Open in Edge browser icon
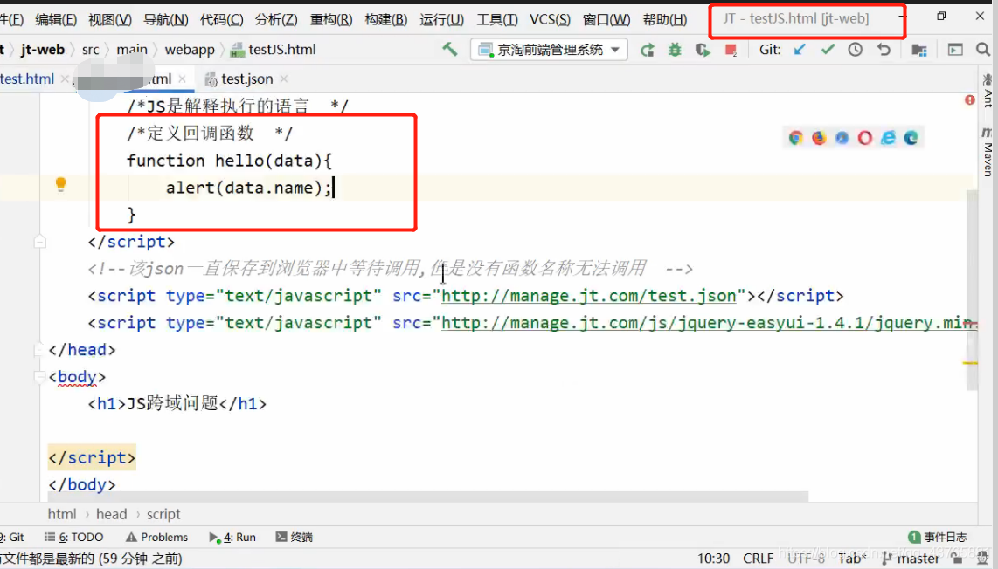Image resolution: width=998 pixels, height=569 pixels. [x=911, y=137]
